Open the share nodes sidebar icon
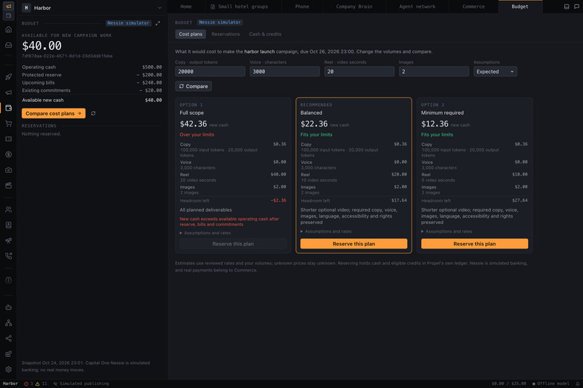 (x=8, y=338)
